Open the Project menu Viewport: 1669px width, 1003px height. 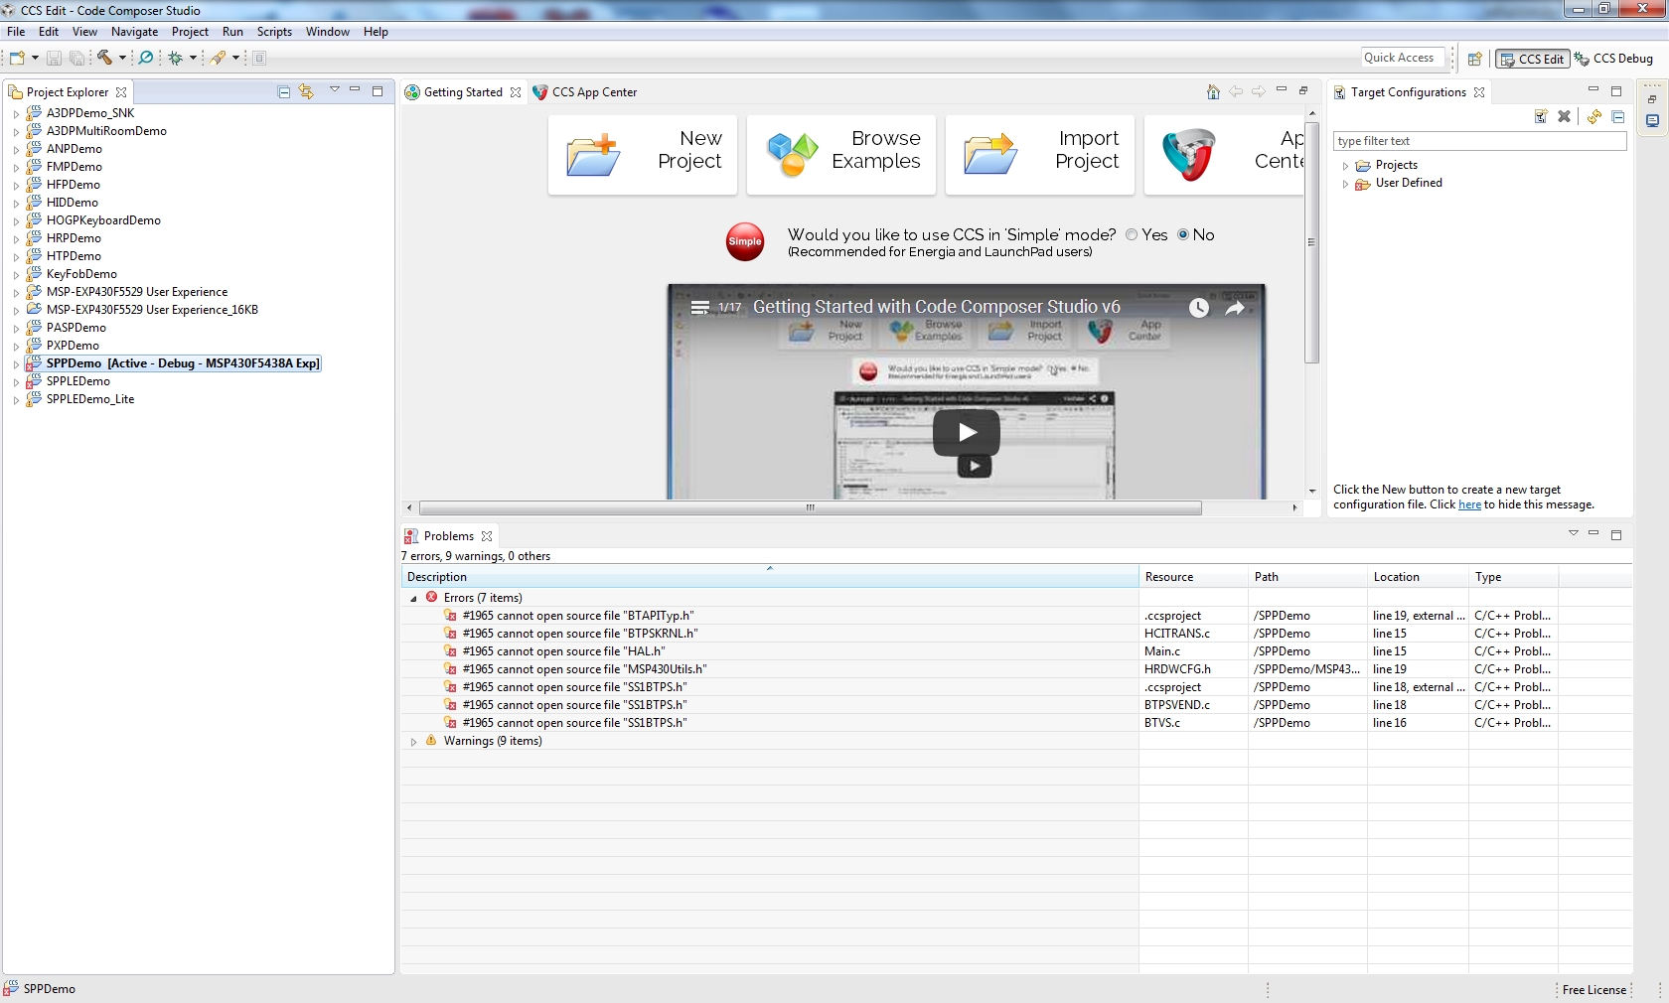[190, 32]
